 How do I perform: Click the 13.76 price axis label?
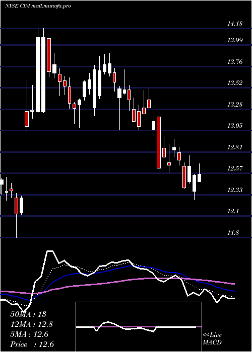tap(235, 61)
